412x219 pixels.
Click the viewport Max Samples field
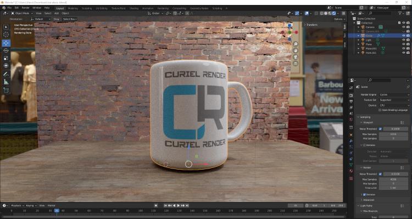click(393, 134)
